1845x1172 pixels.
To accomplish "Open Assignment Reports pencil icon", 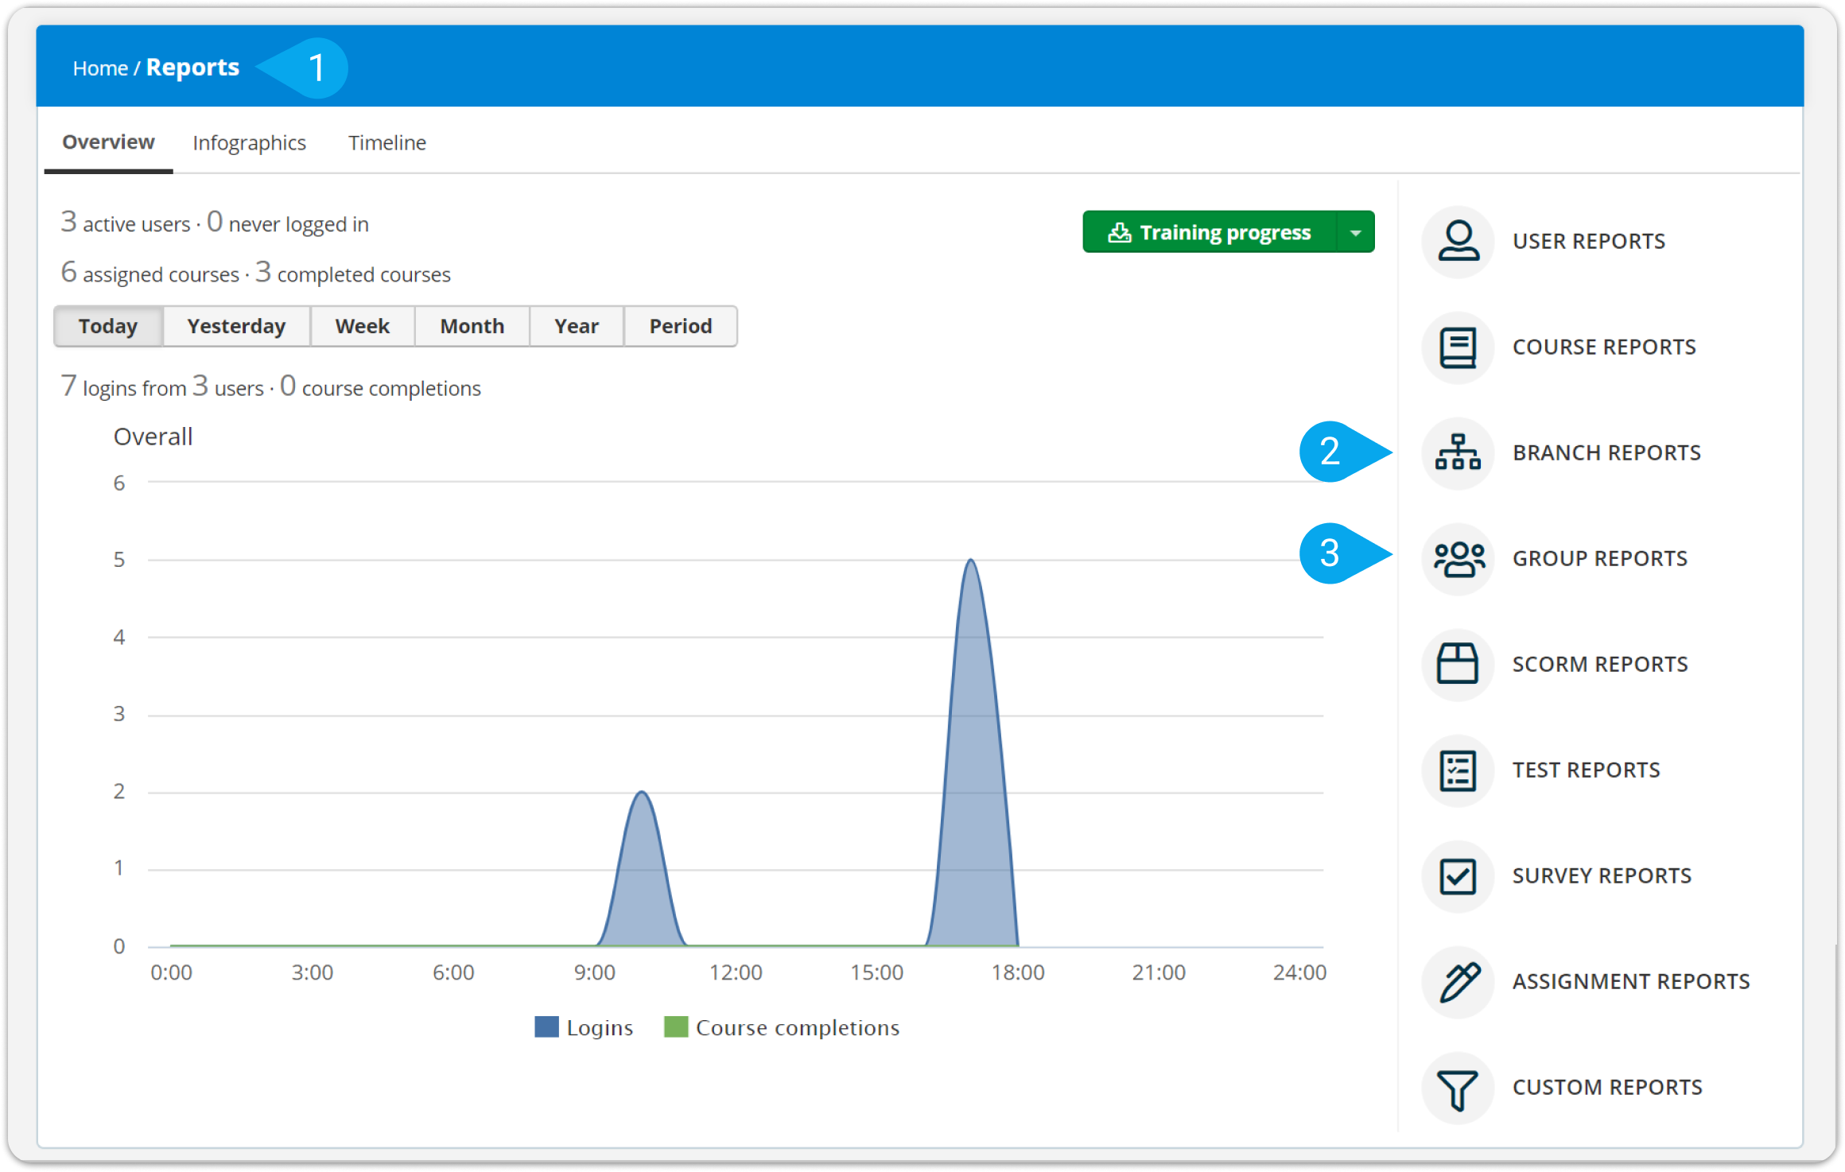I will [x=1458, y=982].
